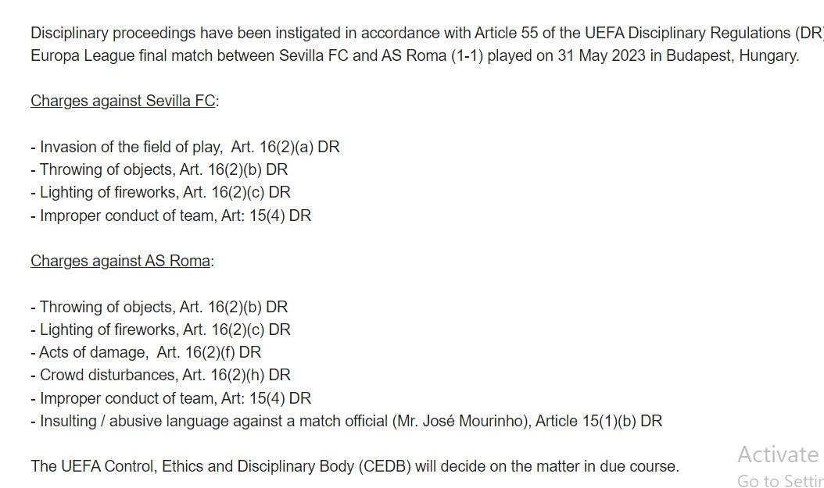Click 'Lighting of fireworks' under Sevilla FC charges

point(110,192)
